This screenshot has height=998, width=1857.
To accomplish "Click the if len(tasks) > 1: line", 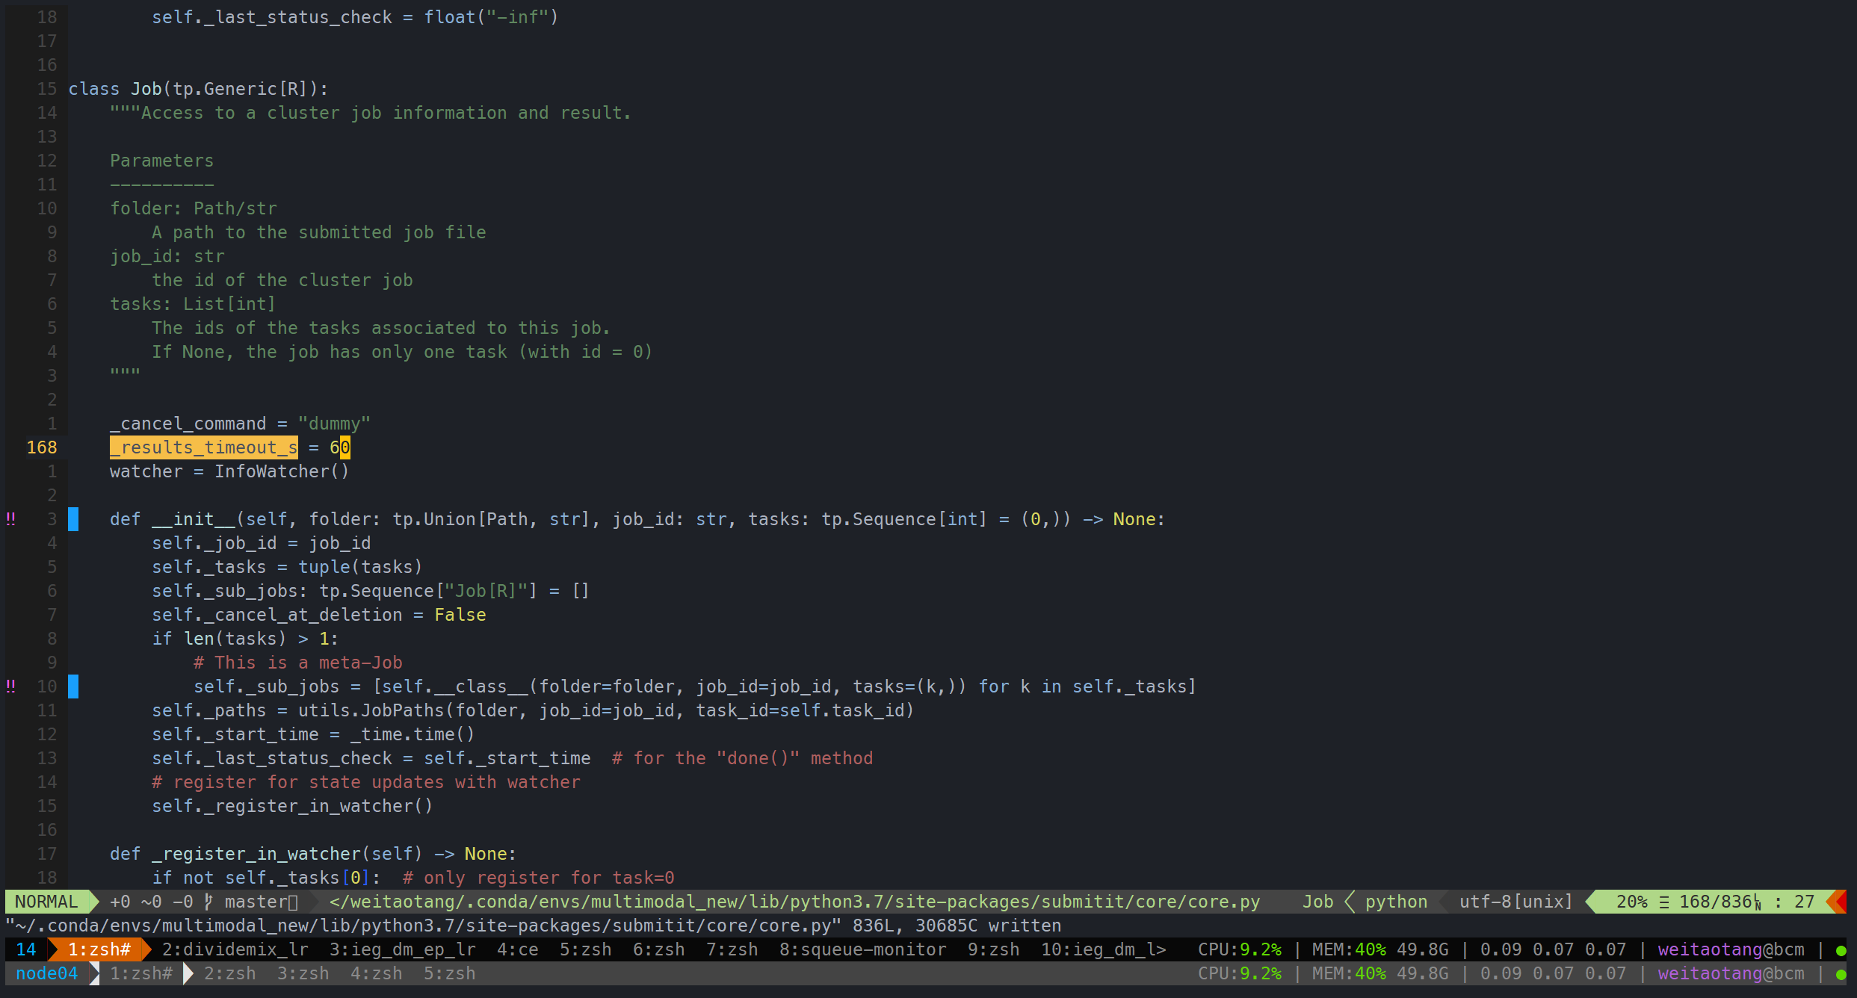I will tap(245, 639).
